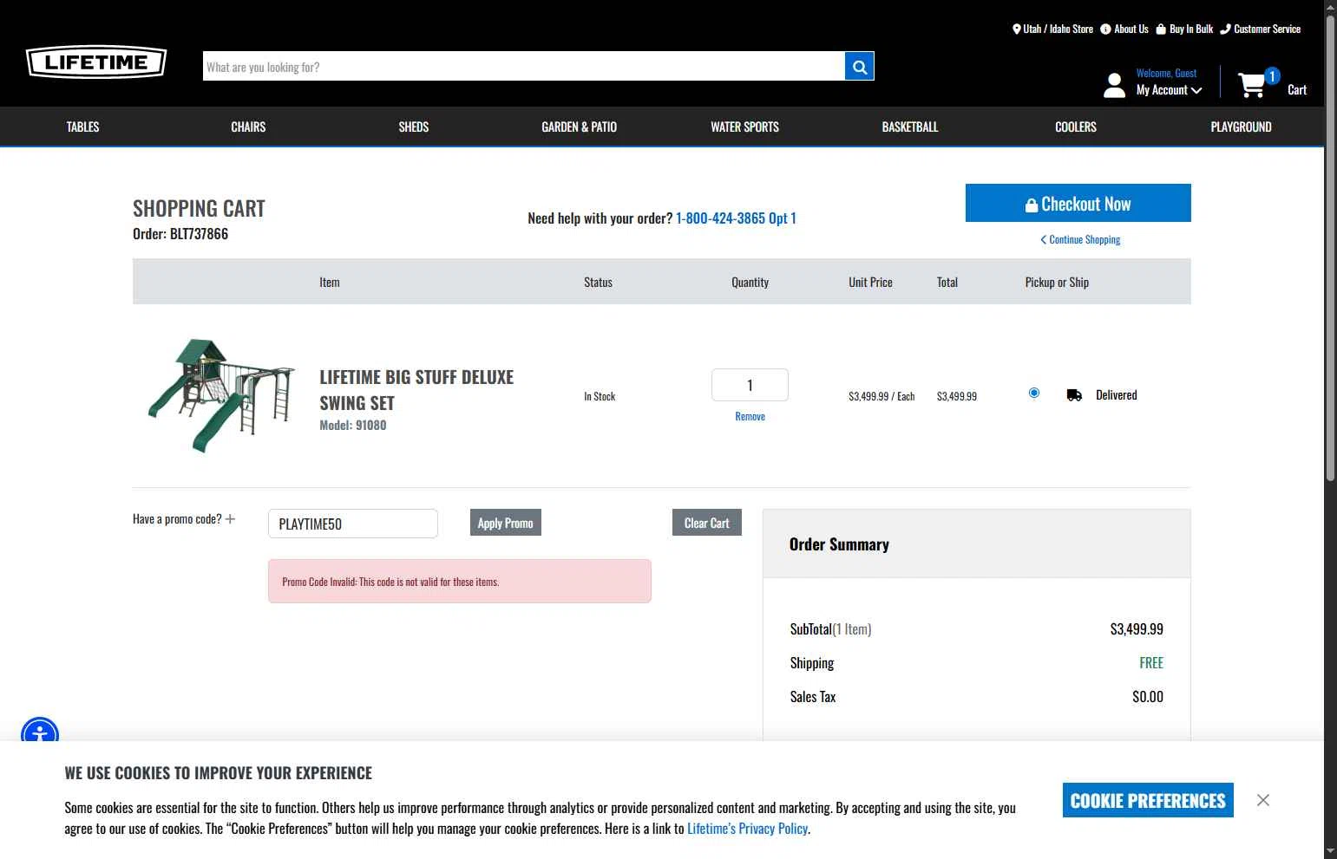Click the plus next to promo code
Screen dimensions: 1337x859
pos(230,519)
